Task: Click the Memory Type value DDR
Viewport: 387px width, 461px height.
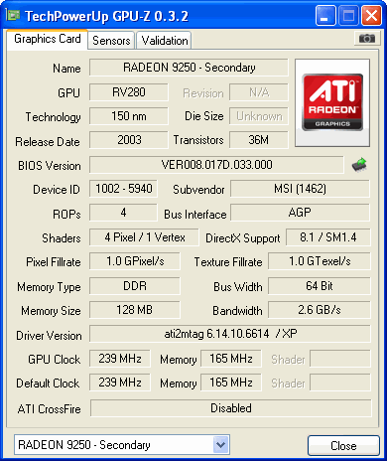Action: coord(135,286)
